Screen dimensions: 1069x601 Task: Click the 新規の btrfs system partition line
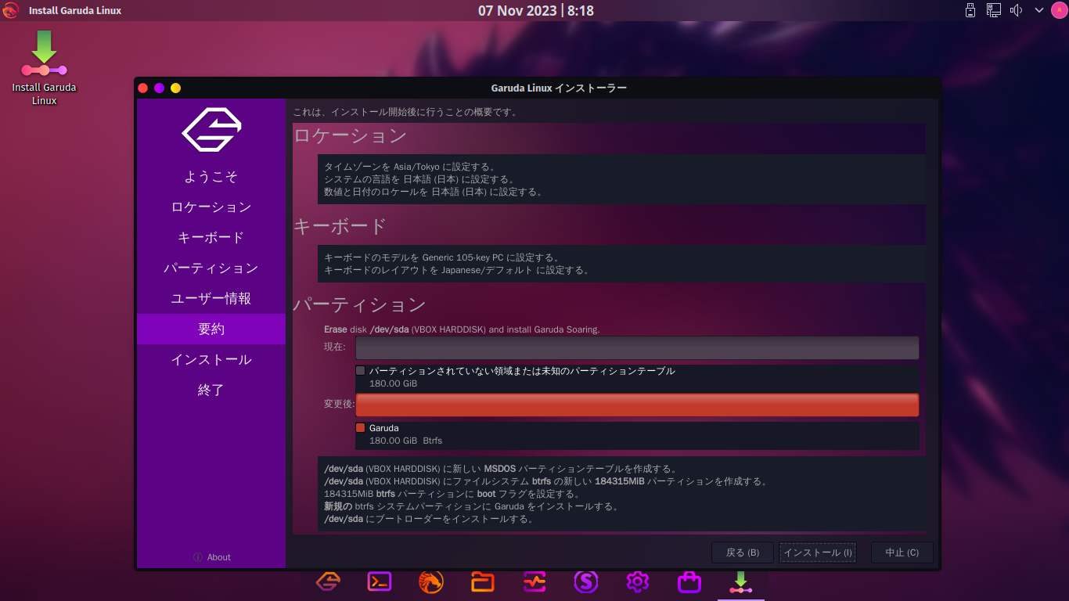click(x=471, y=506)
